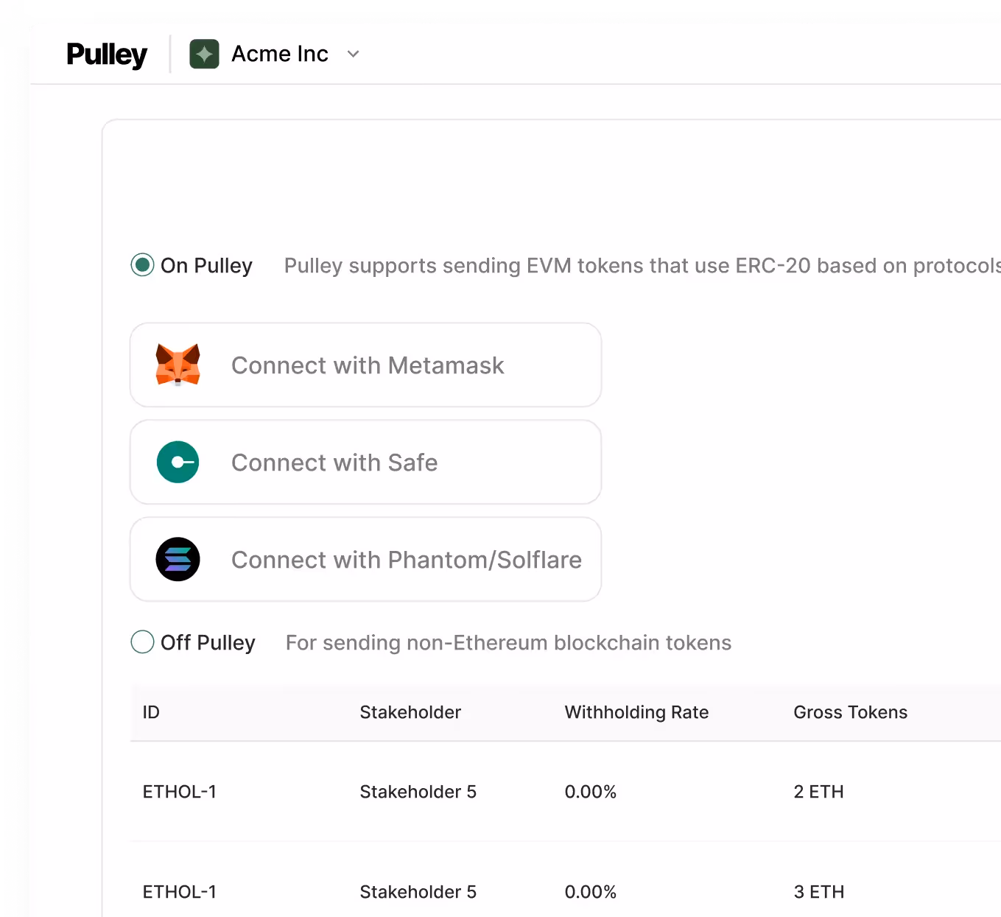This screenshot has height=917, width=1001.
Task: Click the Metamask fox icon
Action: [x=178, y=365]
